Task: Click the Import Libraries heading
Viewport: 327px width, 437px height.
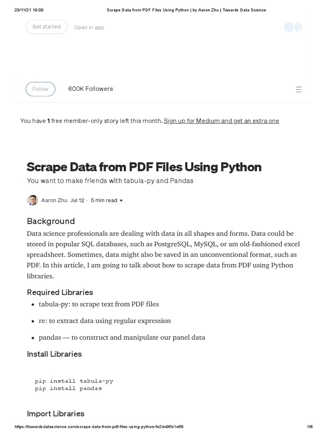Action: point(55,414)
